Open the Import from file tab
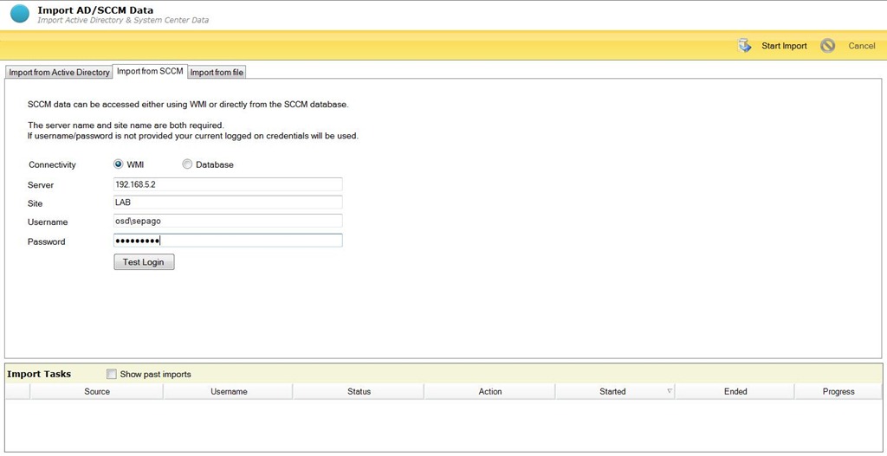This screenshot has width=887, height=456. (x=217, y=73)
